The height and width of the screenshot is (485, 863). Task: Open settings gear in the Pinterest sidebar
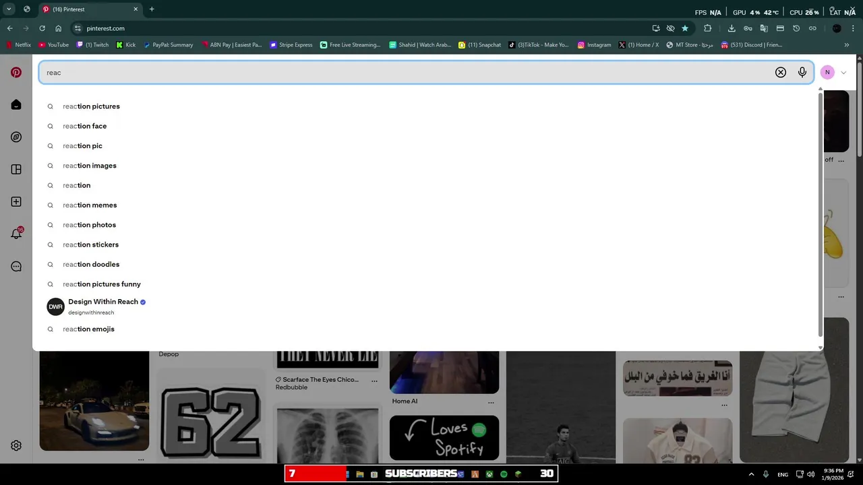coord(16,445)
